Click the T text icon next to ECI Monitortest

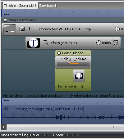click(x=30, y=29)
